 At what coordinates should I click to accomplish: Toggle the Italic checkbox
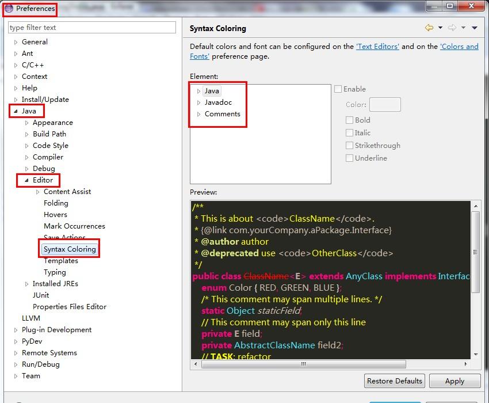pyautogui.click(x=349, y=132)
